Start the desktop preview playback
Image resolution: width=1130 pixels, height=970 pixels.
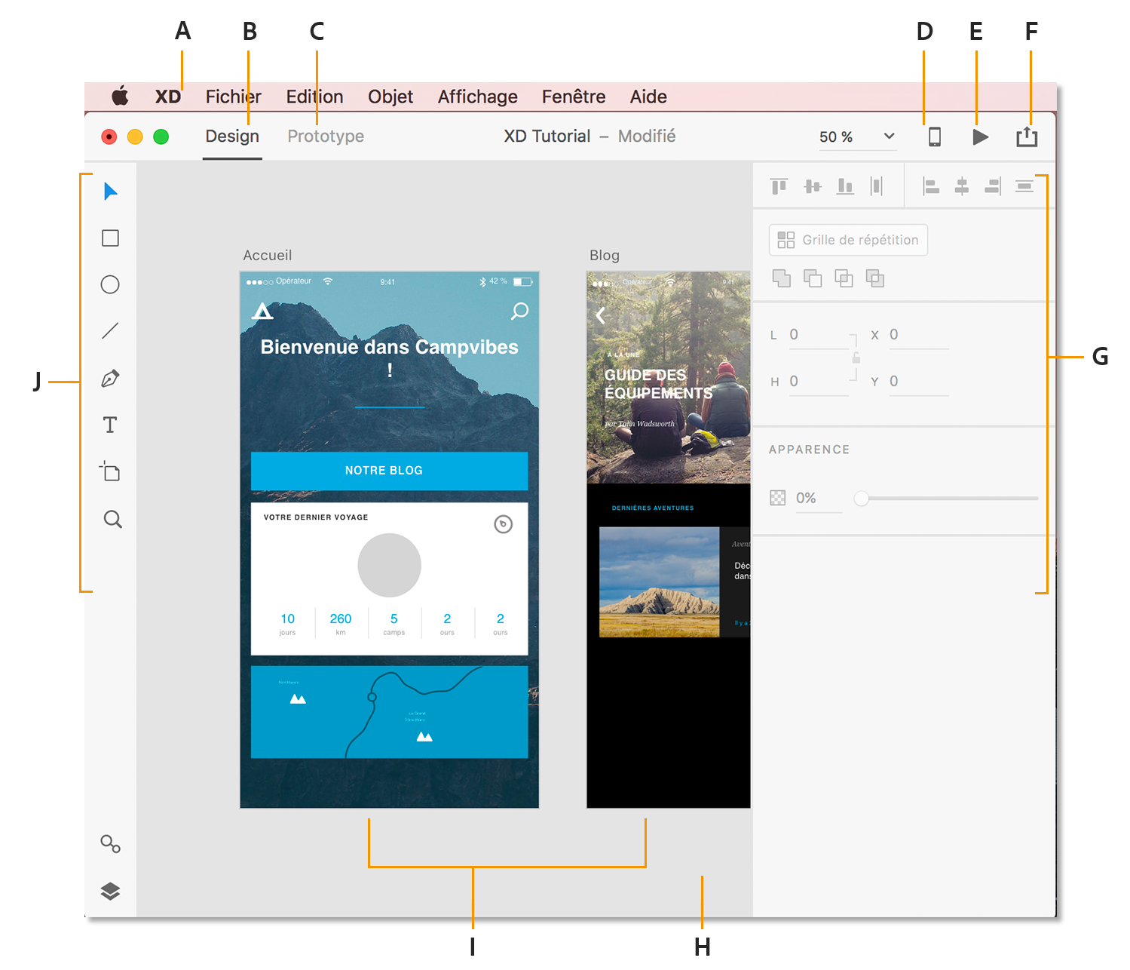pyautogui.click(x=980, y=137)
